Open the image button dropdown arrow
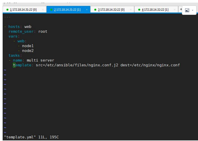The image size is (198, 141). (192, 10)
